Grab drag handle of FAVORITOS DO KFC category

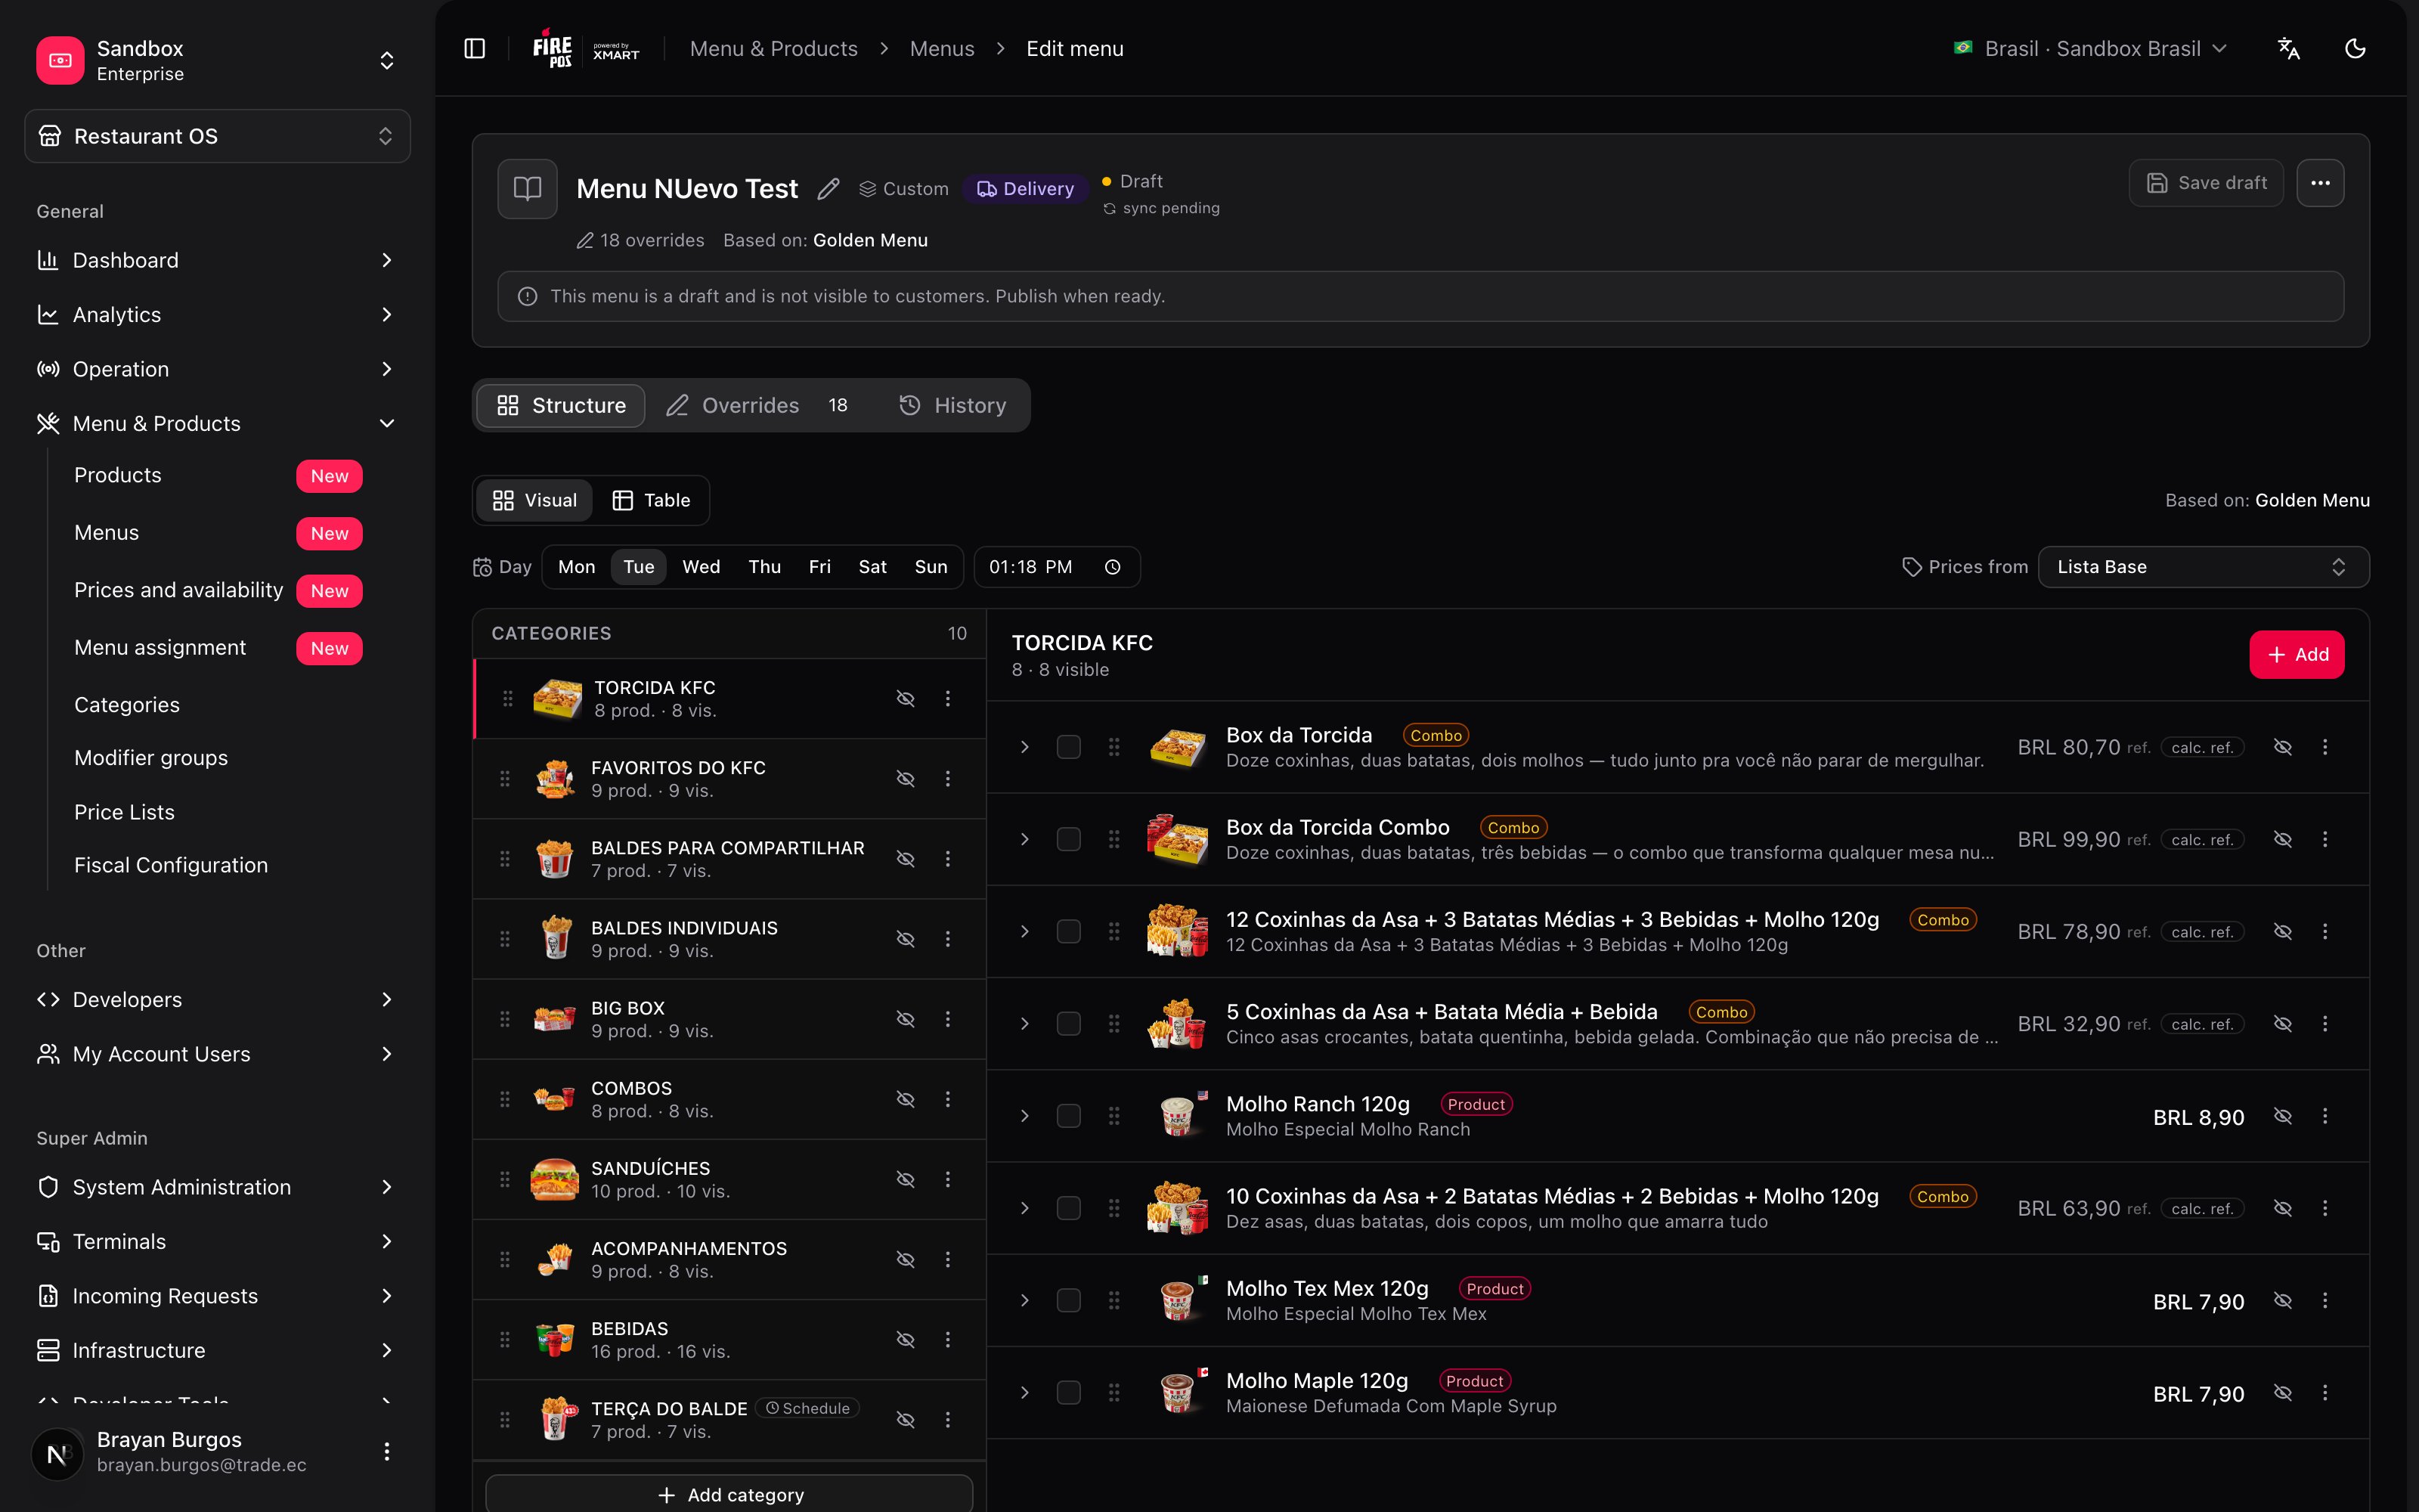pyautogui.click(x=505, y=778)
